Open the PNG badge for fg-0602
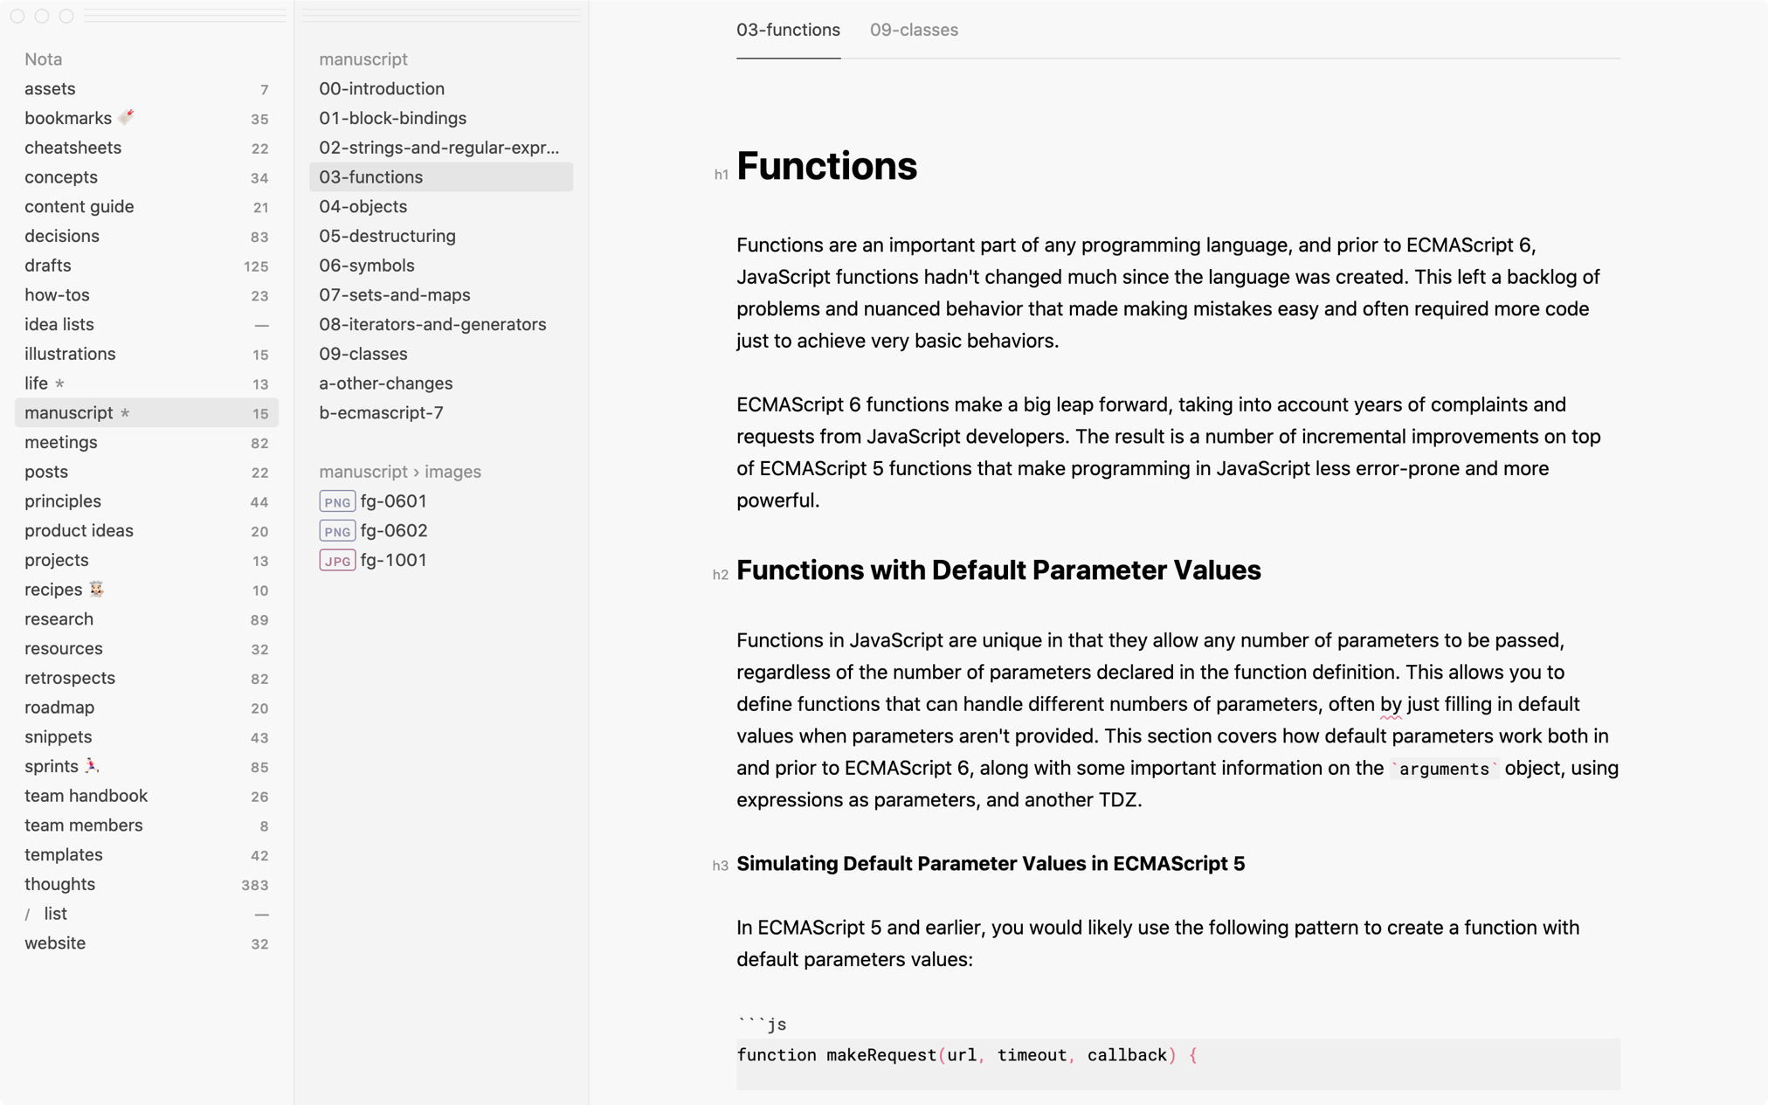Screen dimensions: 1768x1105 point(337,531)
